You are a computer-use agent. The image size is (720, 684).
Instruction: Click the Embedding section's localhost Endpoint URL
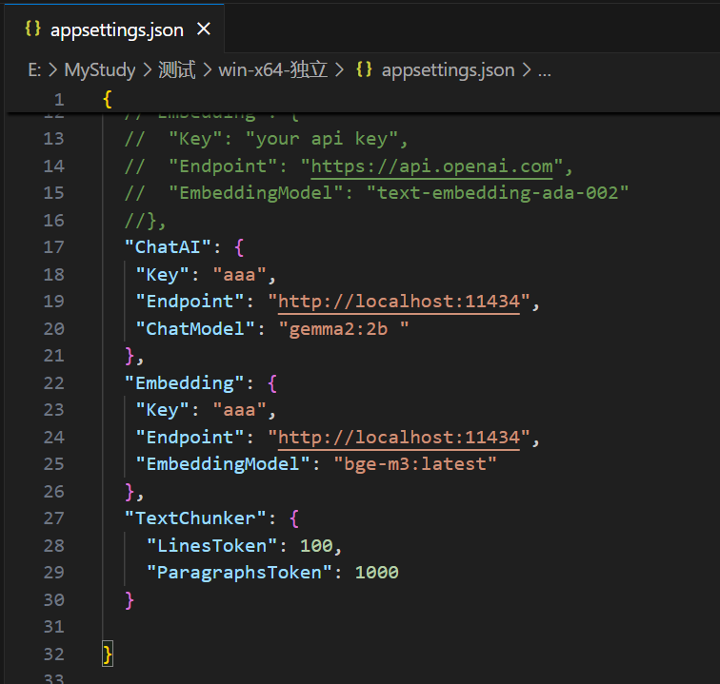click(399, 438)
